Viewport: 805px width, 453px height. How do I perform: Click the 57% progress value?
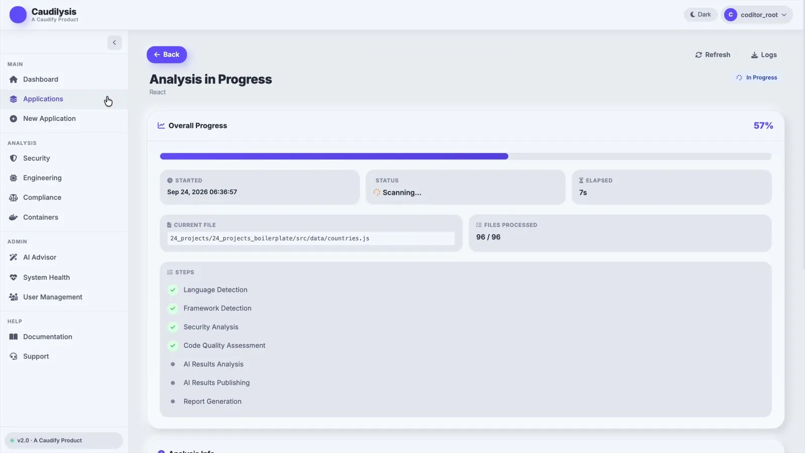(763, 126)
